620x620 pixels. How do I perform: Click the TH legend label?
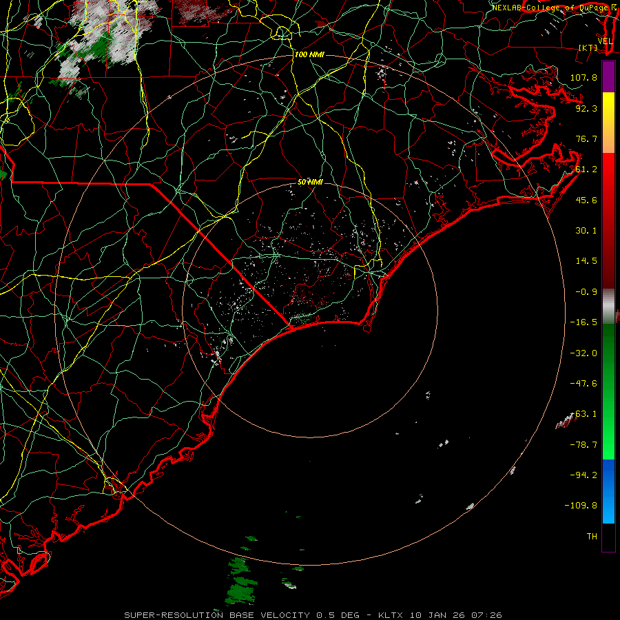pos(592,537)
